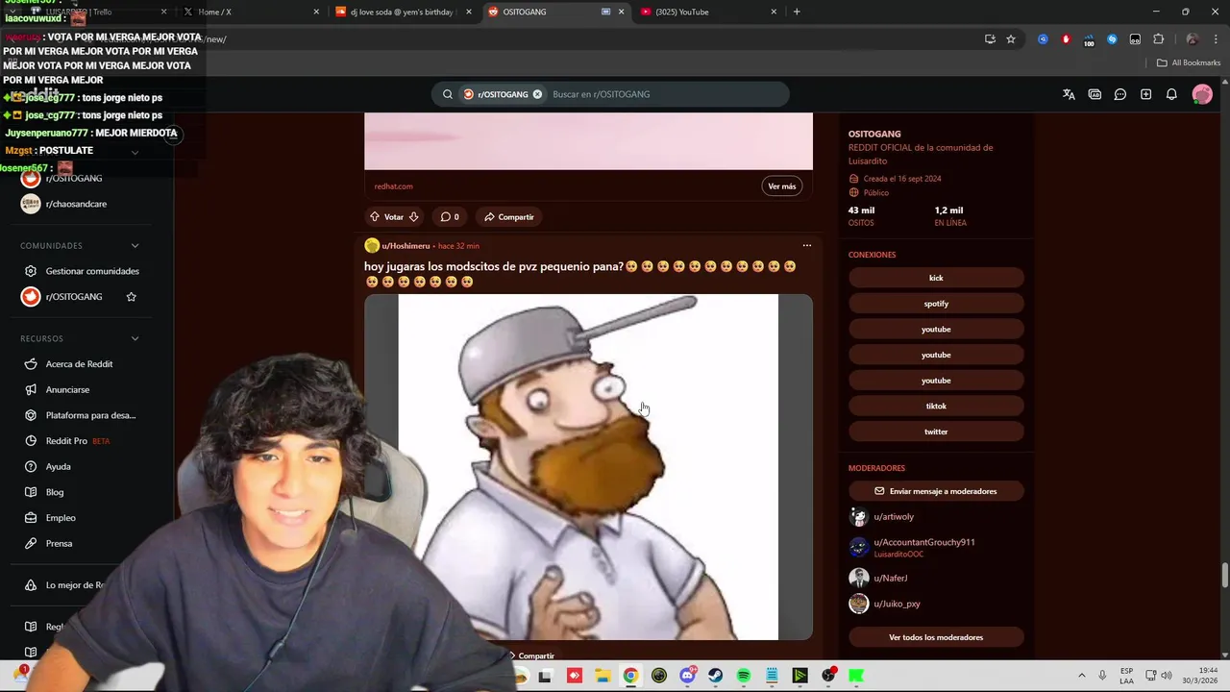Downvote the redhat.com post

coord(413,217)
